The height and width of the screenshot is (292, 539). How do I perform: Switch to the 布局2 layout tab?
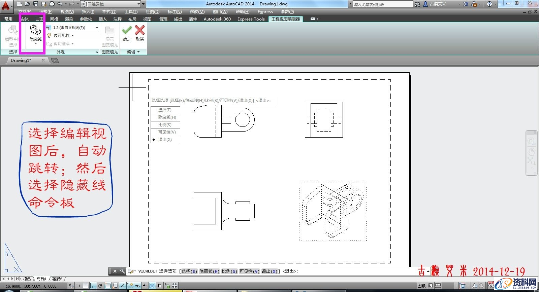click(57, 279)
